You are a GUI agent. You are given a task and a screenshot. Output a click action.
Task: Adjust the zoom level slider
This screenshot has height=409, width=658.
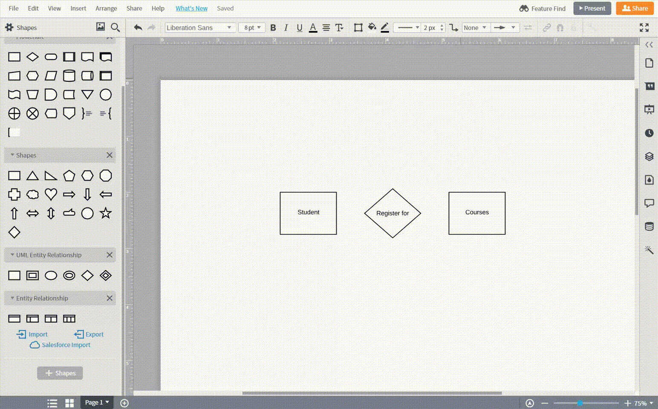pyautogui.click(x=580, y=403)
